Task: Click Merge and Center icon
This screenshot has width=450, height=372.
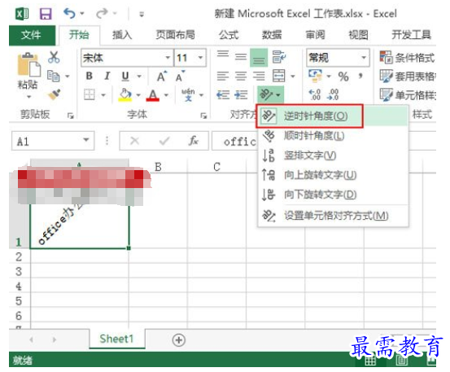Action: [278, 76]
